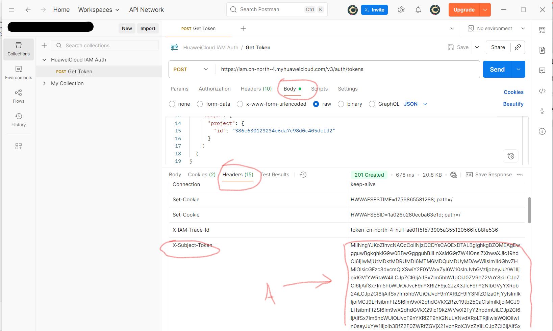Go forward with the right arrow
553x331 pixels.
click(43, 10)
